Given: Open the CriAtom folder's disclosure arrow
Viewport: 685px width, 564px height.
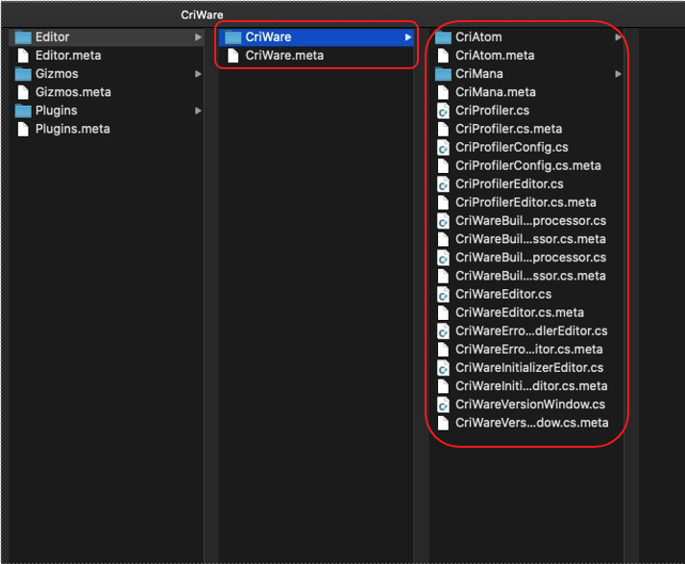Looking at the screenshot, I should point(618,37).
